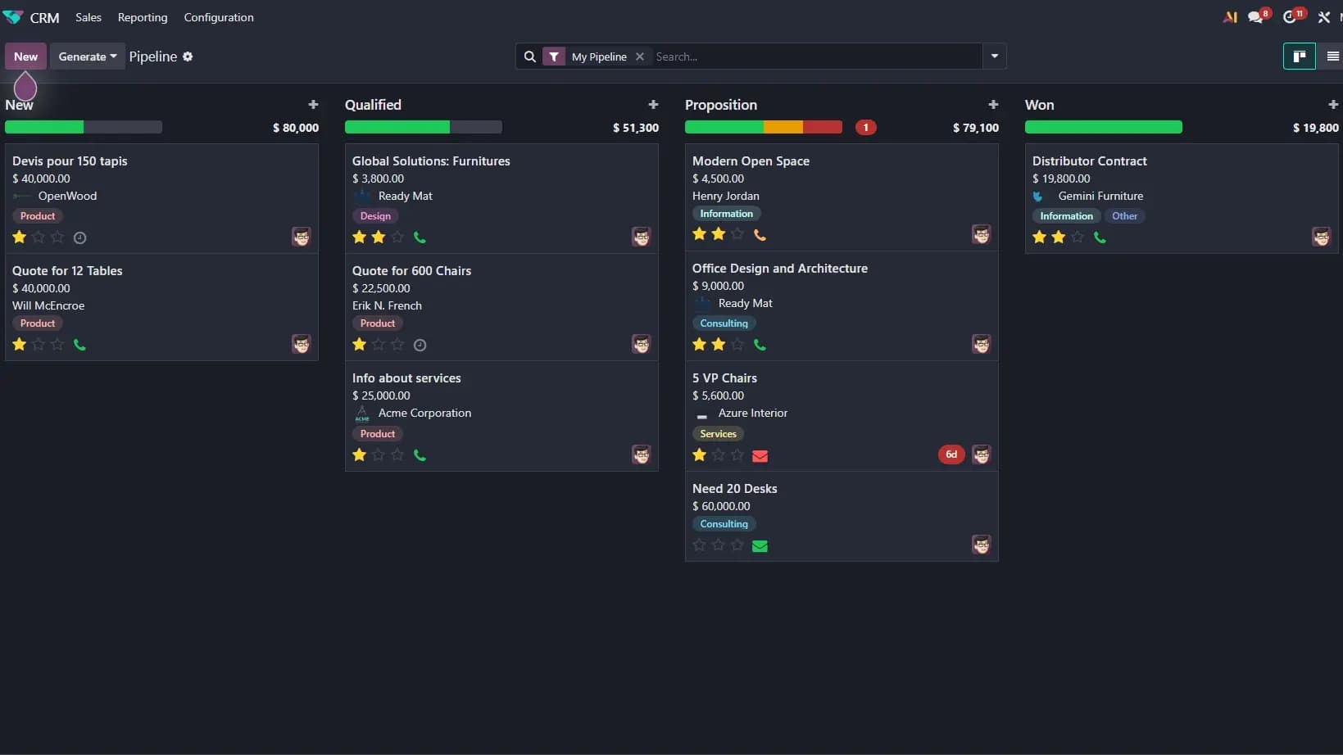
Task: Click the New lead button
Action: (25, 57)
